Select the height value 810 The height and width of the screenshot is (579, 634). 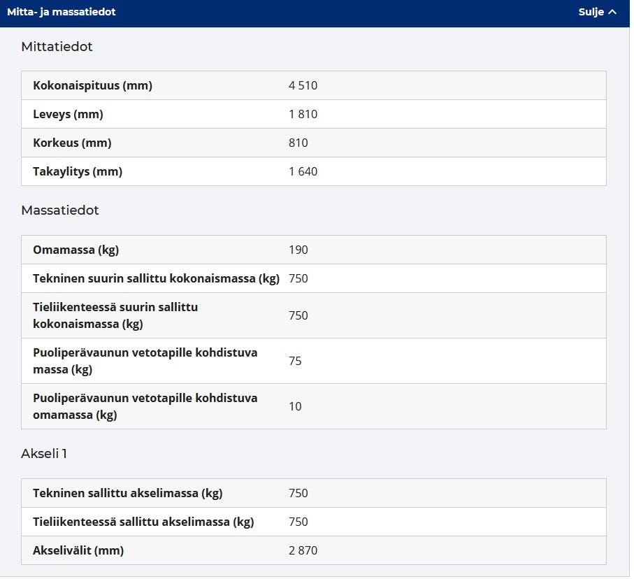298,143
